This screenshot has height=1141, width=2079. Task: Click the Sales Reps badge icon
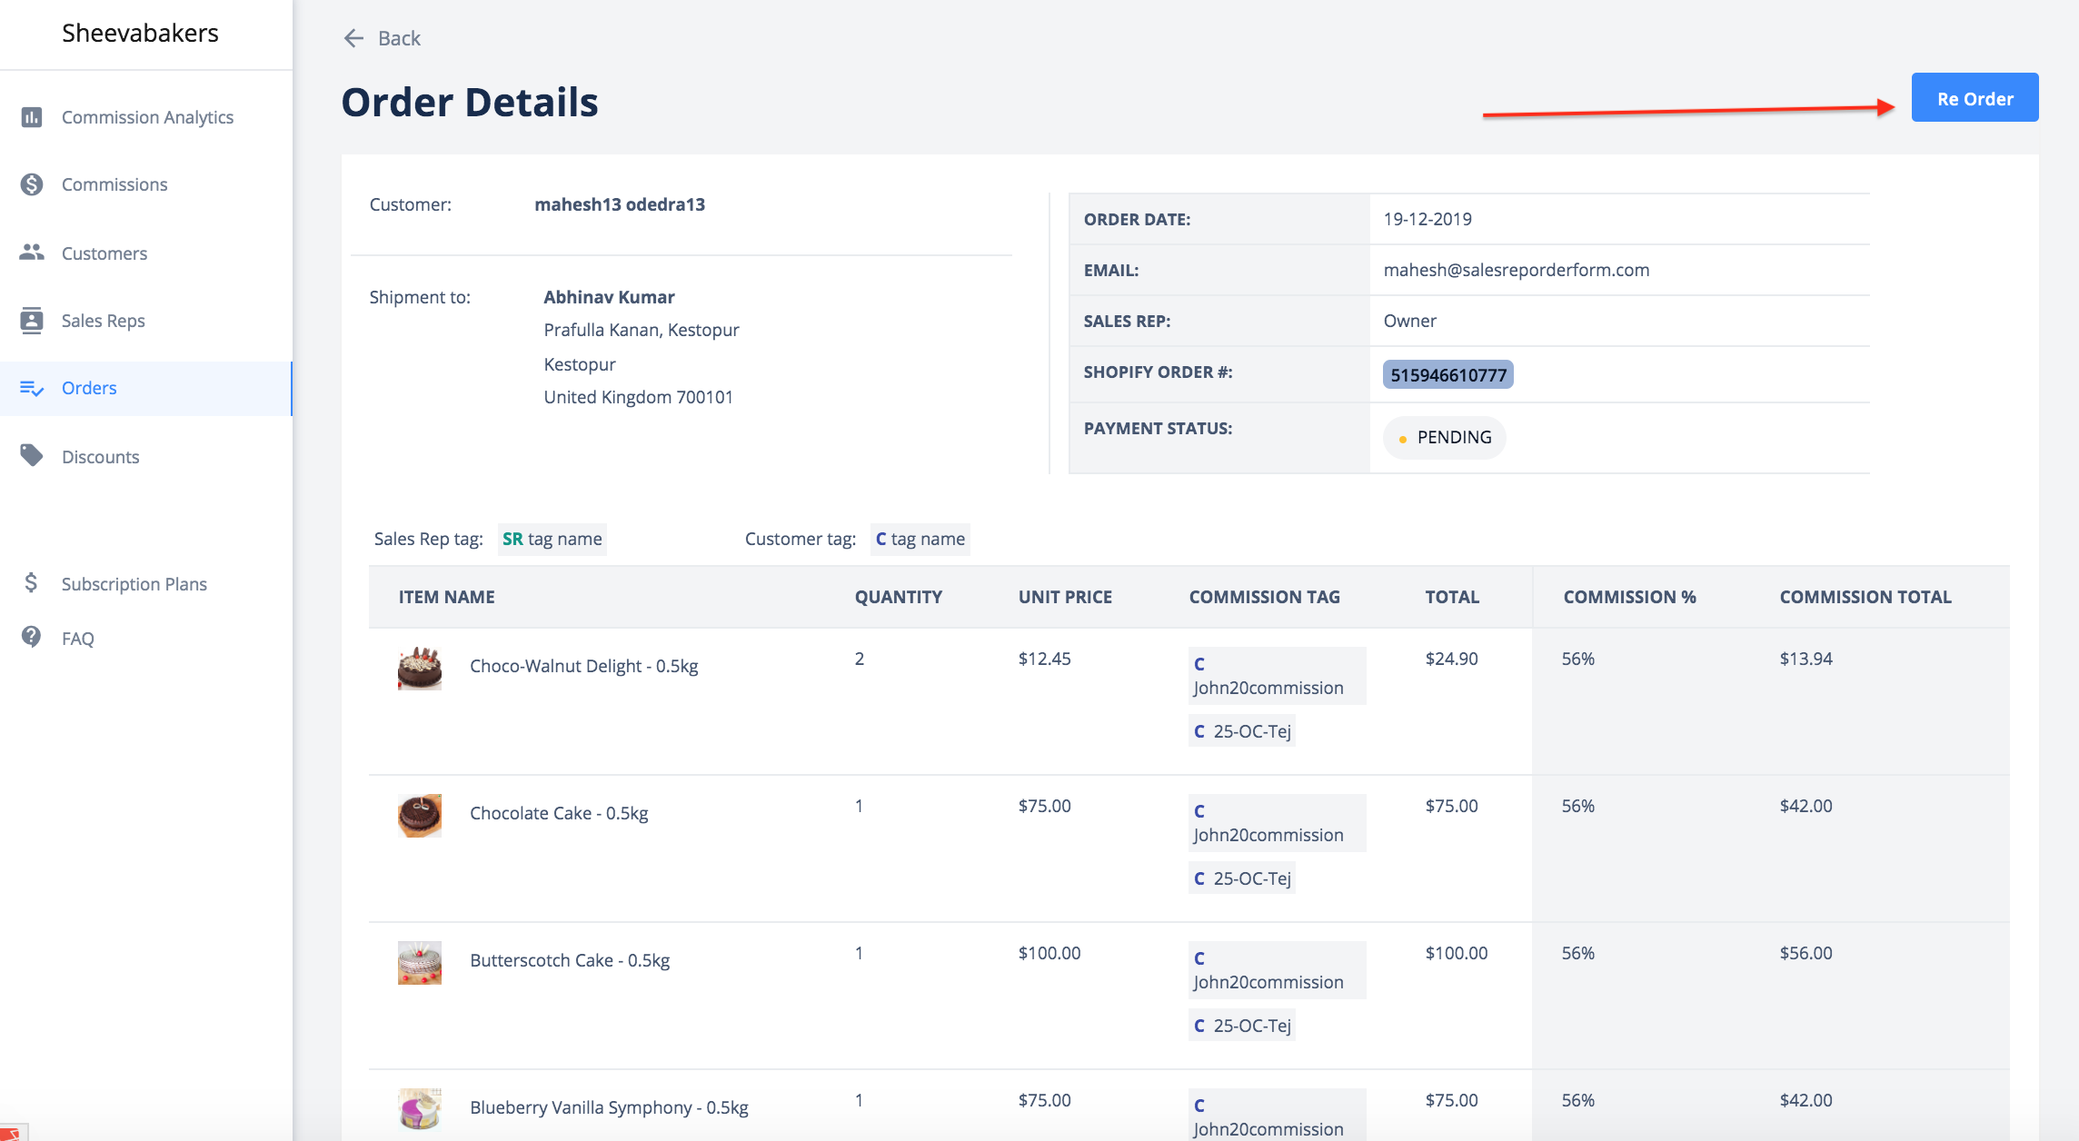click(x=32, y=321)
